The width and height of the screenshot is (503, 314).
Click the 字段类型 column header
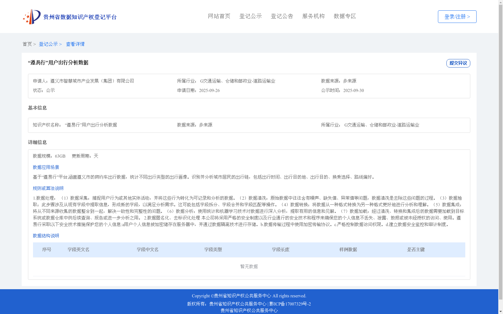click(213, 250)
